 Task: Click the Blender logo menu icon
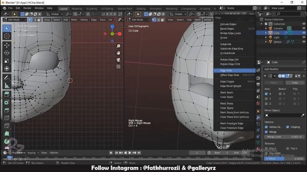click(4, 8)
